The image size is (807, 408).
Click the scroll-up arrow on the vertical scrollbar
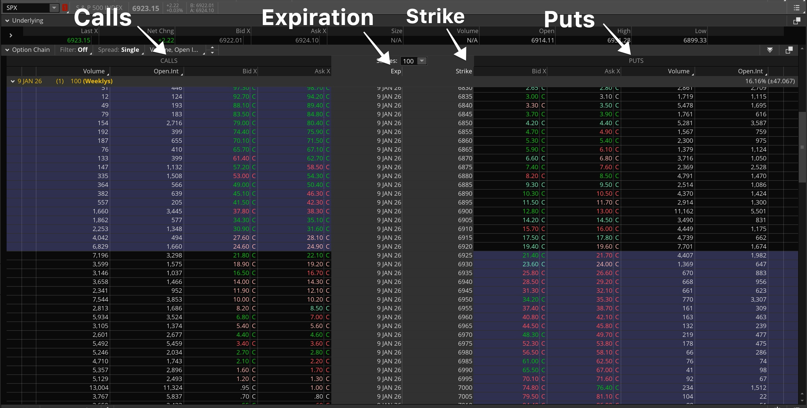coord(802,49)
